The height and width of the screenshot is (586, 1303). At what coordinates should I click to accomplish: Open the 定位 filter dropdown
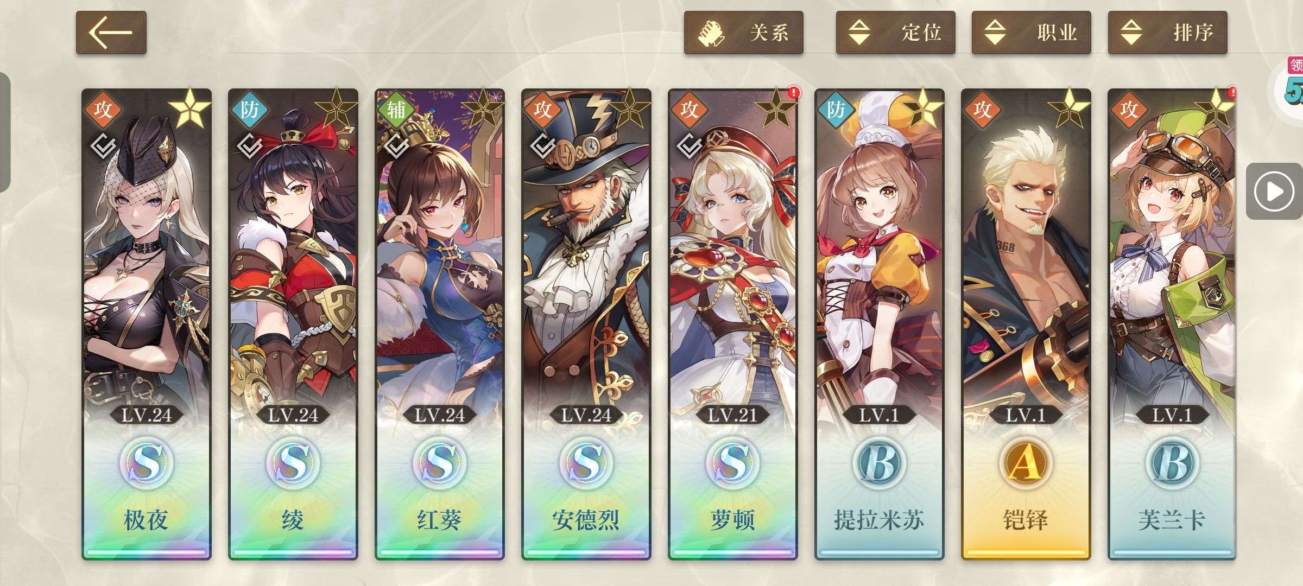895,33
